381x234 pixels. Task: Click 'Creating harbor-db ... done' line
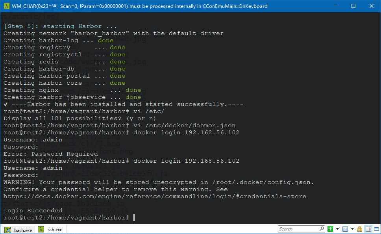(65, 69)
